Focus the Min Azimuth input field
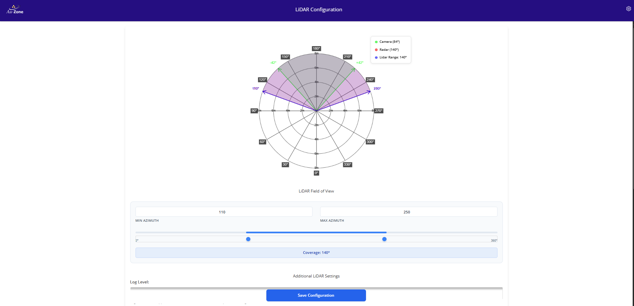 [224, 212]
